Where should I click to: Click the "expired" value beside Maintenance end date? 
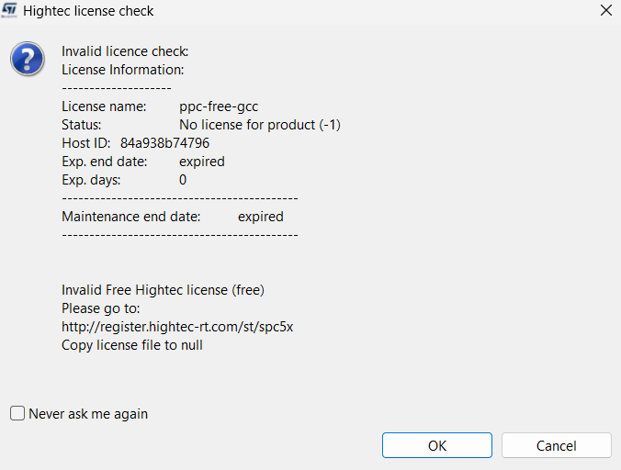point(261,217)
